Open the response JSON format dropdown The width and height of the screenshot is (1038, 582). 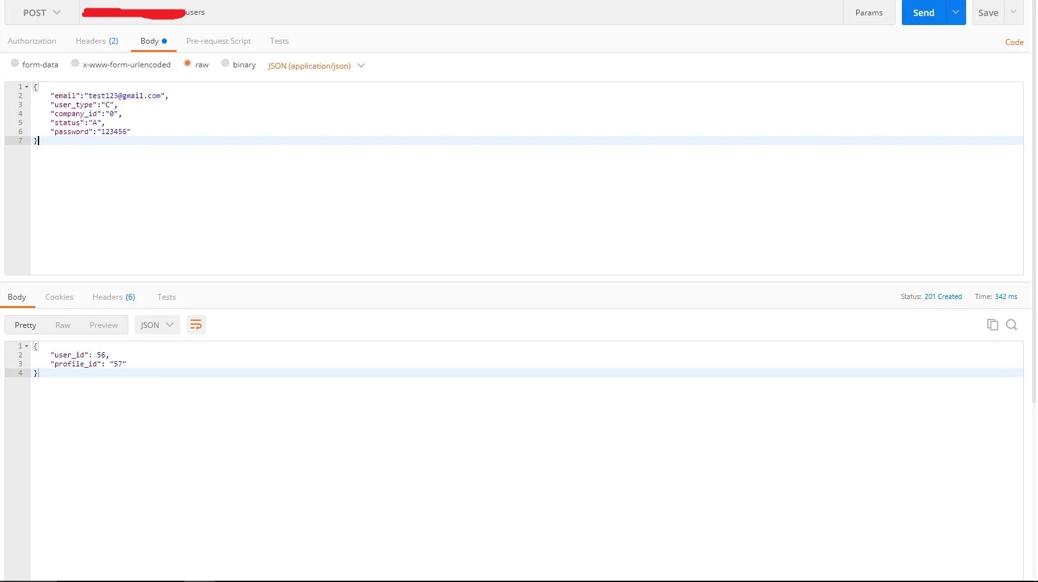[157, 325]
